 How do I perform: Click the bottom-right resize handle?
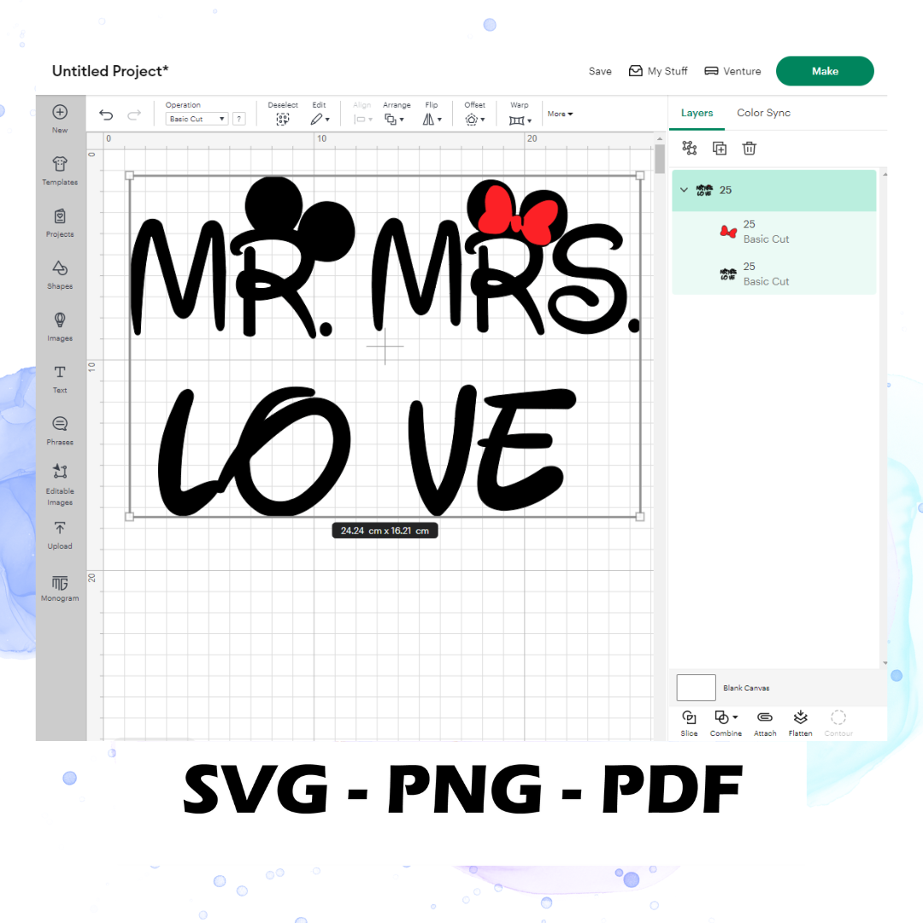pos(640,516)
